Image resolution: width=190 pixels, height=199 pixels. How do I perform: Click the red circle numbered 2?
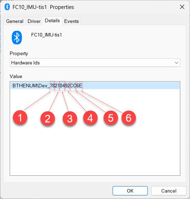point(48,118)
